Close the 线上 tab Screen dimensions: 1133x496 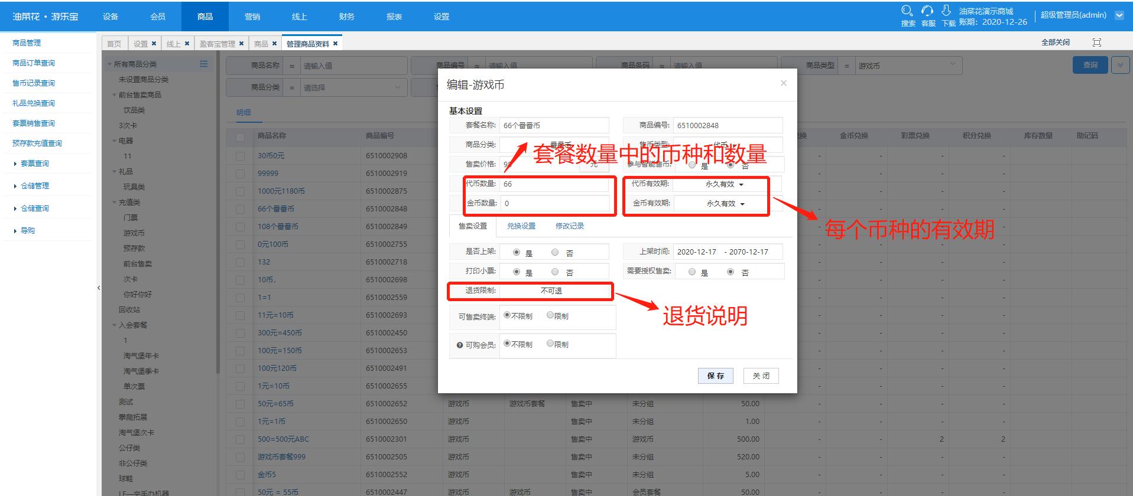[x=187, y=43]
